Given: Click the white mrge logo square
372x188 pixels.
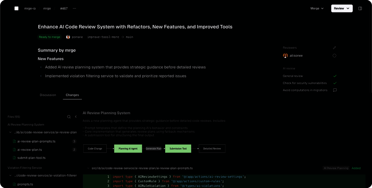Looking at the screenshot, I should click(x=16, y=8).
